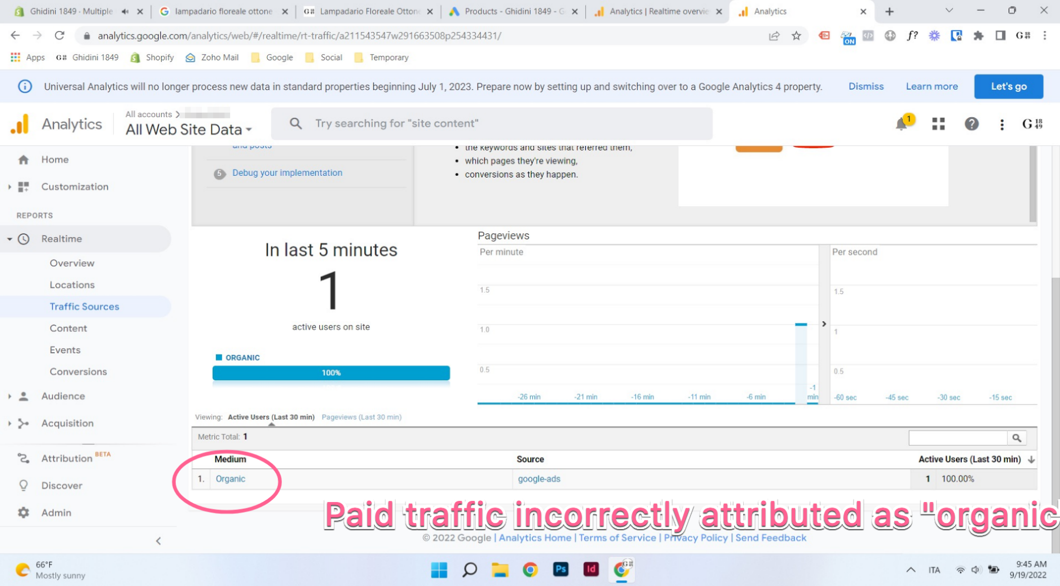This screenshot has width=1060, height=586.
Task: Switch to the lampadario floreale ottone tab
Action: [x=223, y=11]
